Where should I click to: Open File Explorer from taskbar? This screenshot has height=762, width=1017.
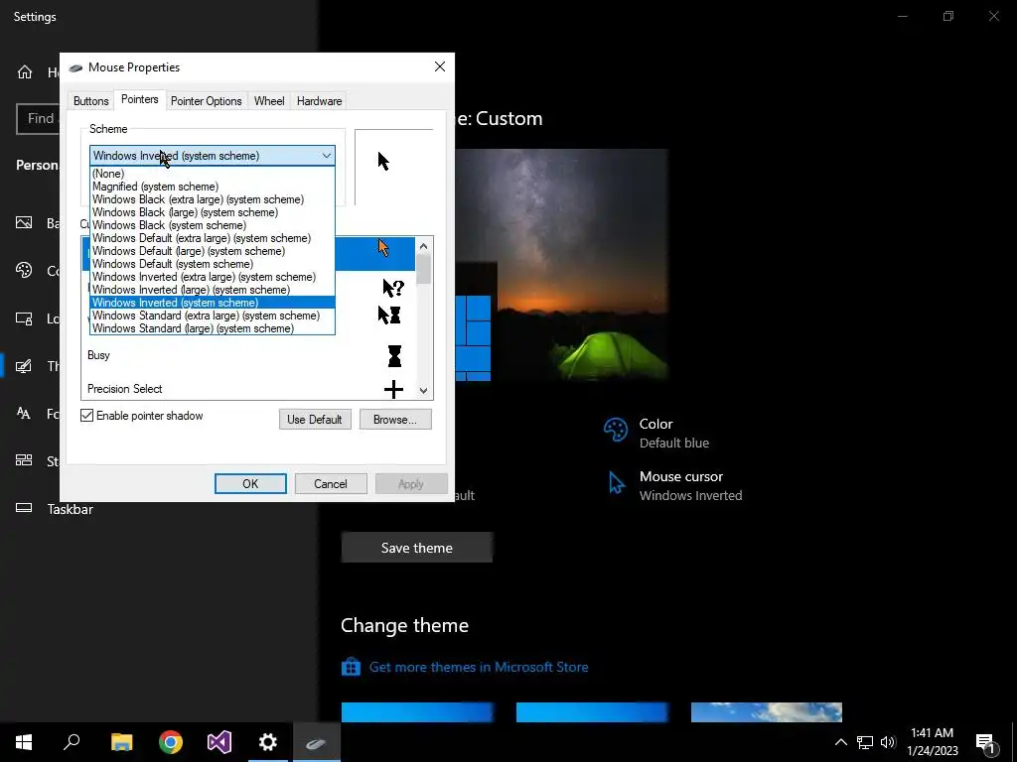[x=122, y=742]
